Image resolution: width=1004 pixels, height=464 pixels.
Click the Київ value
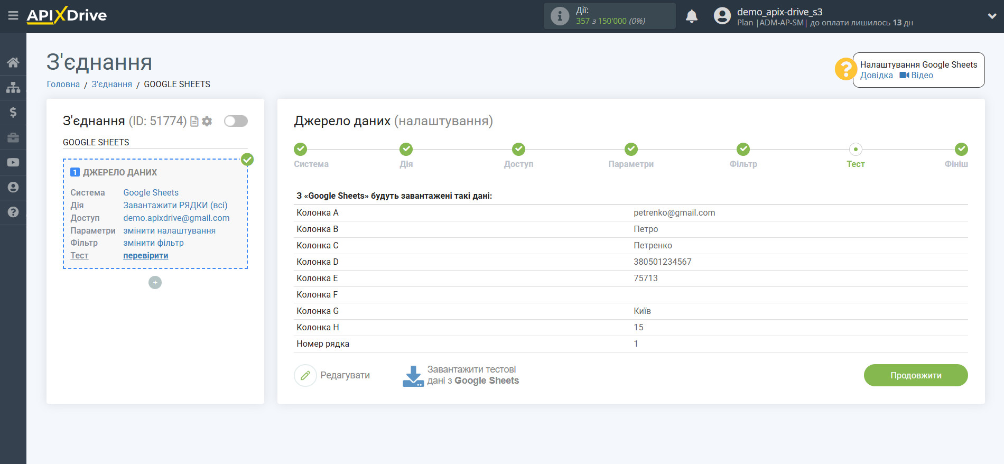(643, 311)
